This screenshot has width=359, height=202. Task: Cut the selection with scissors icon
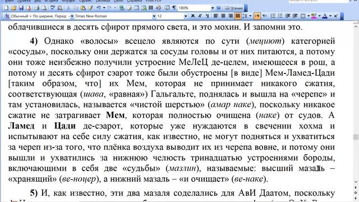(x=68, y=8)
